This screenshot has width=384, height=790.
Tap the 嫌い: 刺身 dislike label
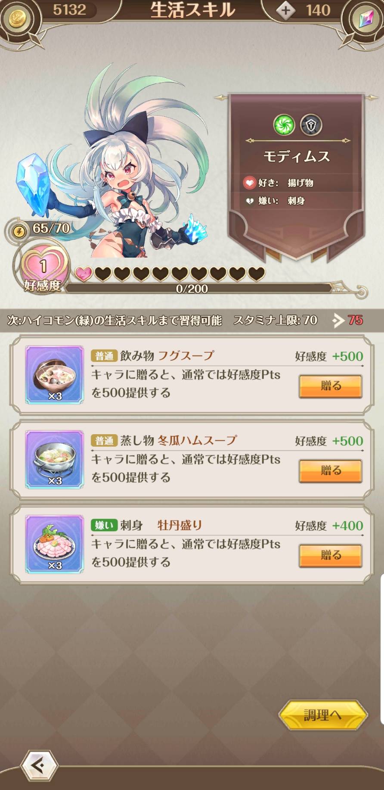pyautogui.click(x=275, y=201)
